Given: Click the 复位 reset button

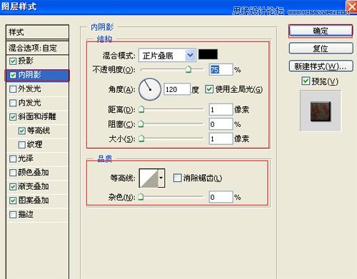Looking at the screenshot, I should point(321,49).
